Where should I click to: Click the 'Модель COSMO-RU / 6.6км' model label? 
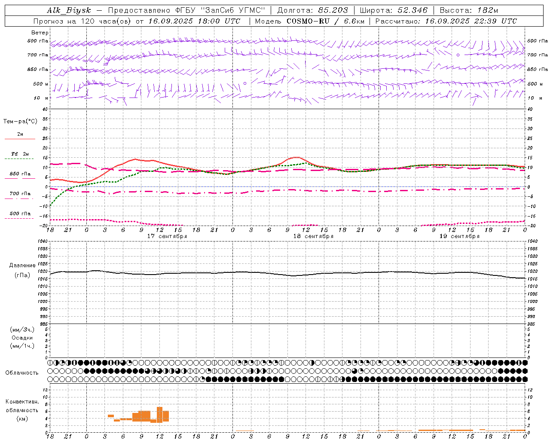(309, 21)
